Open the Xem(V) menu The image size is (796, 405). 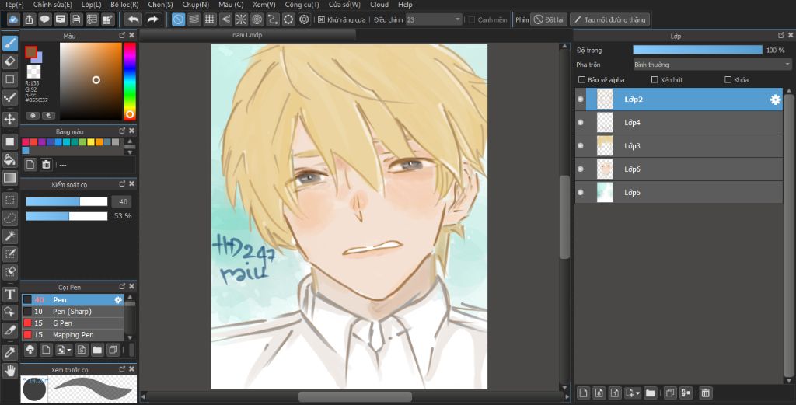pyautogui.click(x=264, y=5)
